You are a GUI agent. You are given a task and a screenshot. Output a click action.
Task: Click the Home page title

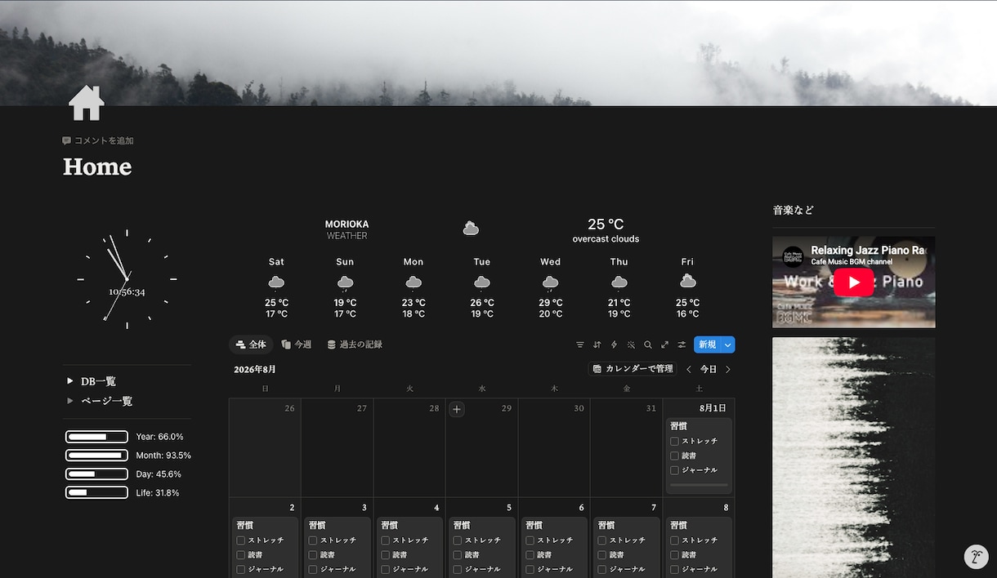[x=97, y=167]
